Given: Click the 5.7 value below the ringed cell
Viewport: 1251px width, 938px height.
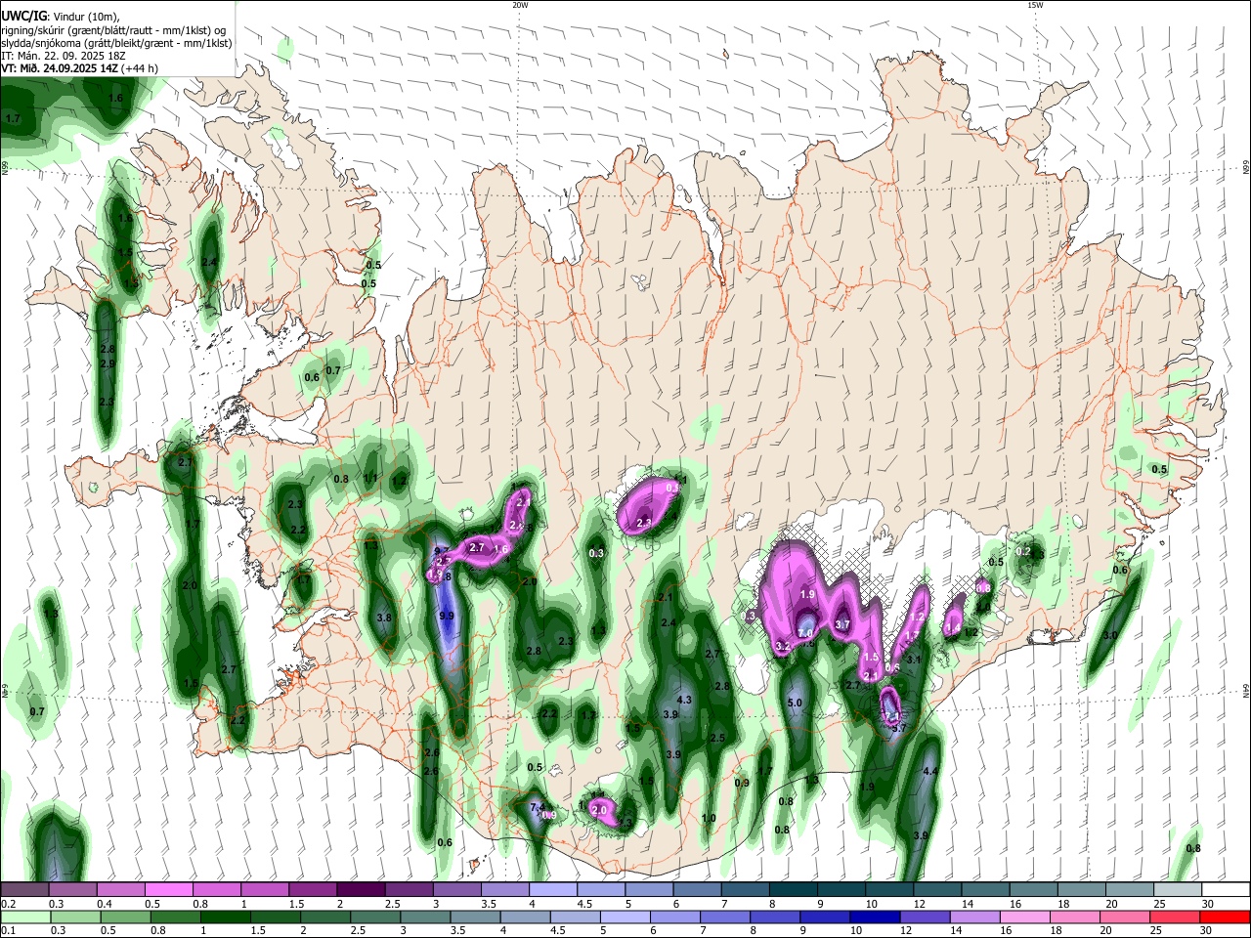Looking at the screenshot, I should pyautogui.click(x=900, y=728).
